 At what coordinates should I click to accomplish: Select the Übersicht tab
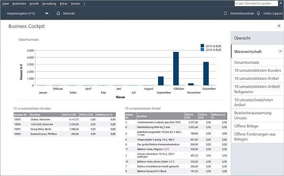coord(257,38)
